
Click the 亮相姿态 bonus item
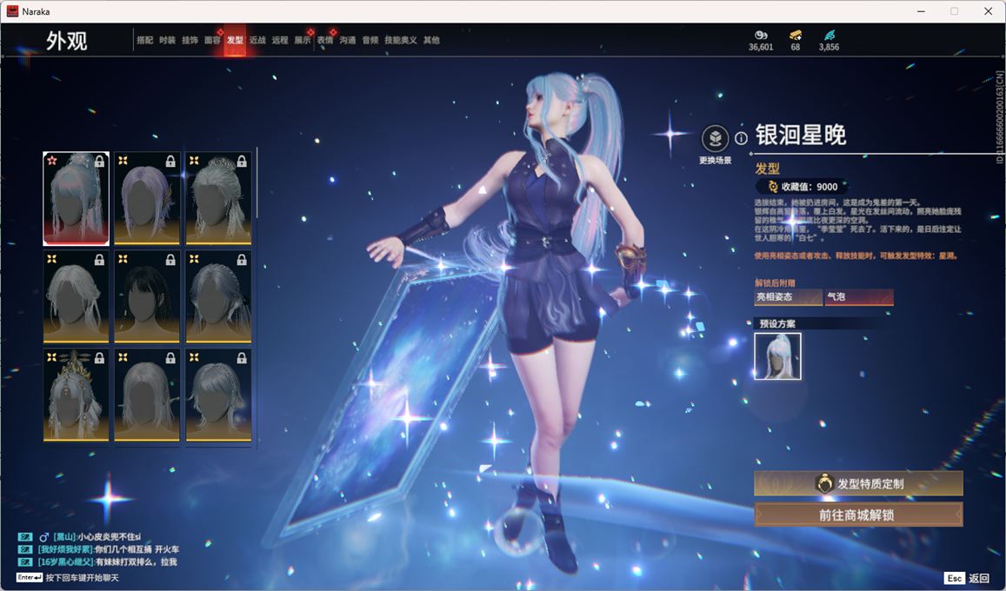point(789,296)
